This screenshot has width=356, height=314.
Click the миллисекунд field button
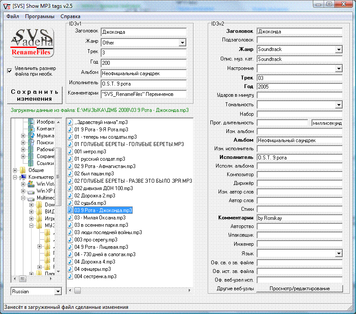click(327, 123)
